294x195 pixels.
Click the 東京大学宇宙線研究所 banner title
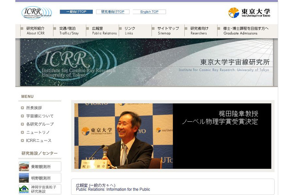point(235,62)
